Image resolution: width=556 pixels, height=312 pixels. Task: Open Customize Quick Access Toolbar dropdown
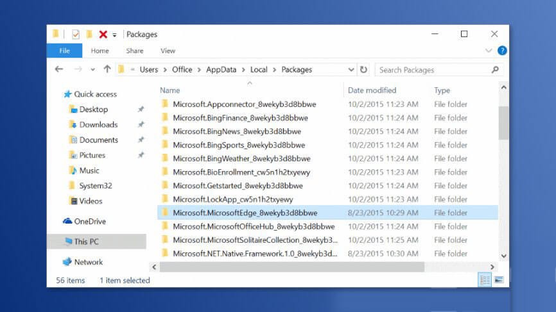115,35
